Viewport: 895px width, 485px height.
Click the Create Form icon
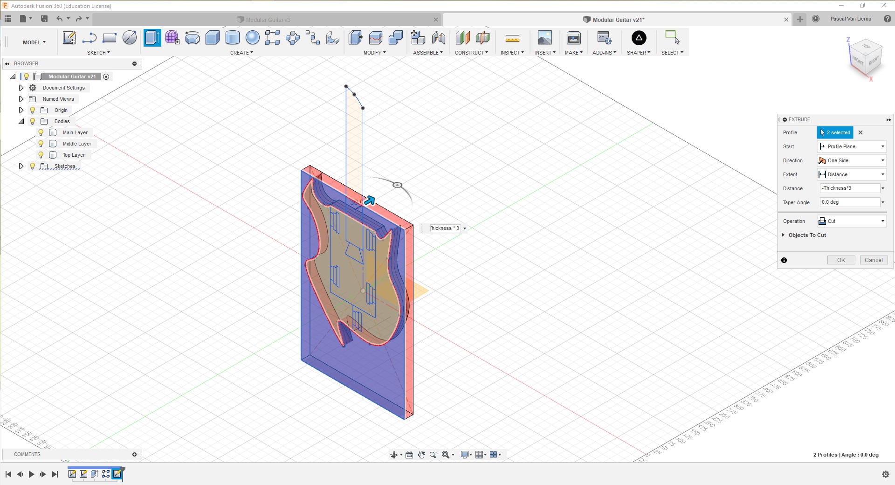coord(172,38)
